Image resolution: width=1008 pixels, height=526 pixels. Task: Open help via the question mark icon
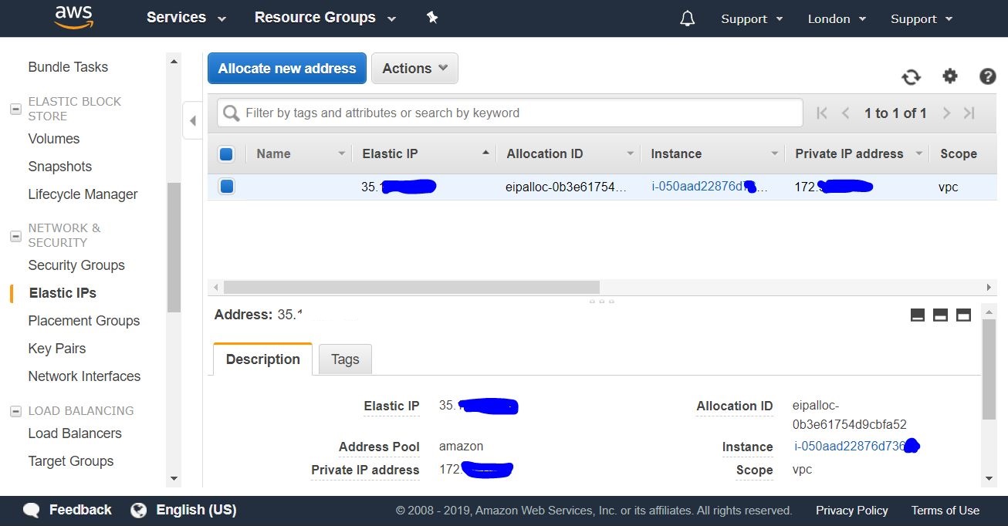click(988, 76)
